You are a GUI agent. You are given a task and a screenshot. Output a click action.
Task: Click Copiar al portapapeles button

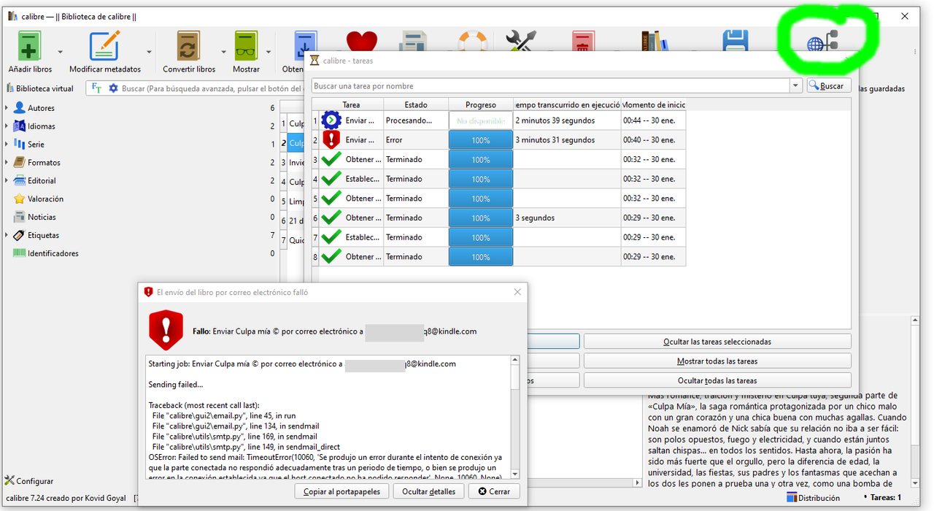pyautogui.click(x=342, y=491)
